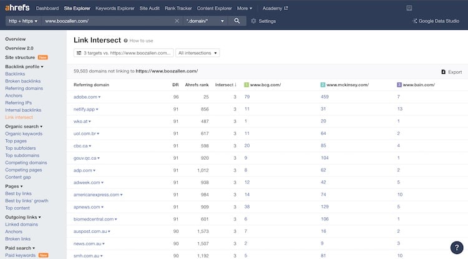Open the *.domain/* mode dropdown
This screenshot has width=468, height=259.
(x=205, y=21)
